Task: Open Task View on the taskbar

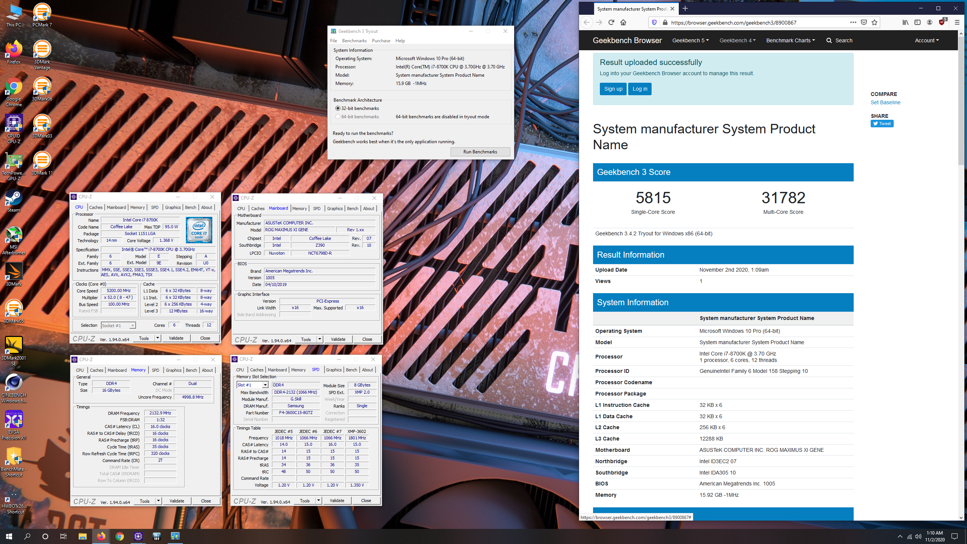Action: coord(63,536)
